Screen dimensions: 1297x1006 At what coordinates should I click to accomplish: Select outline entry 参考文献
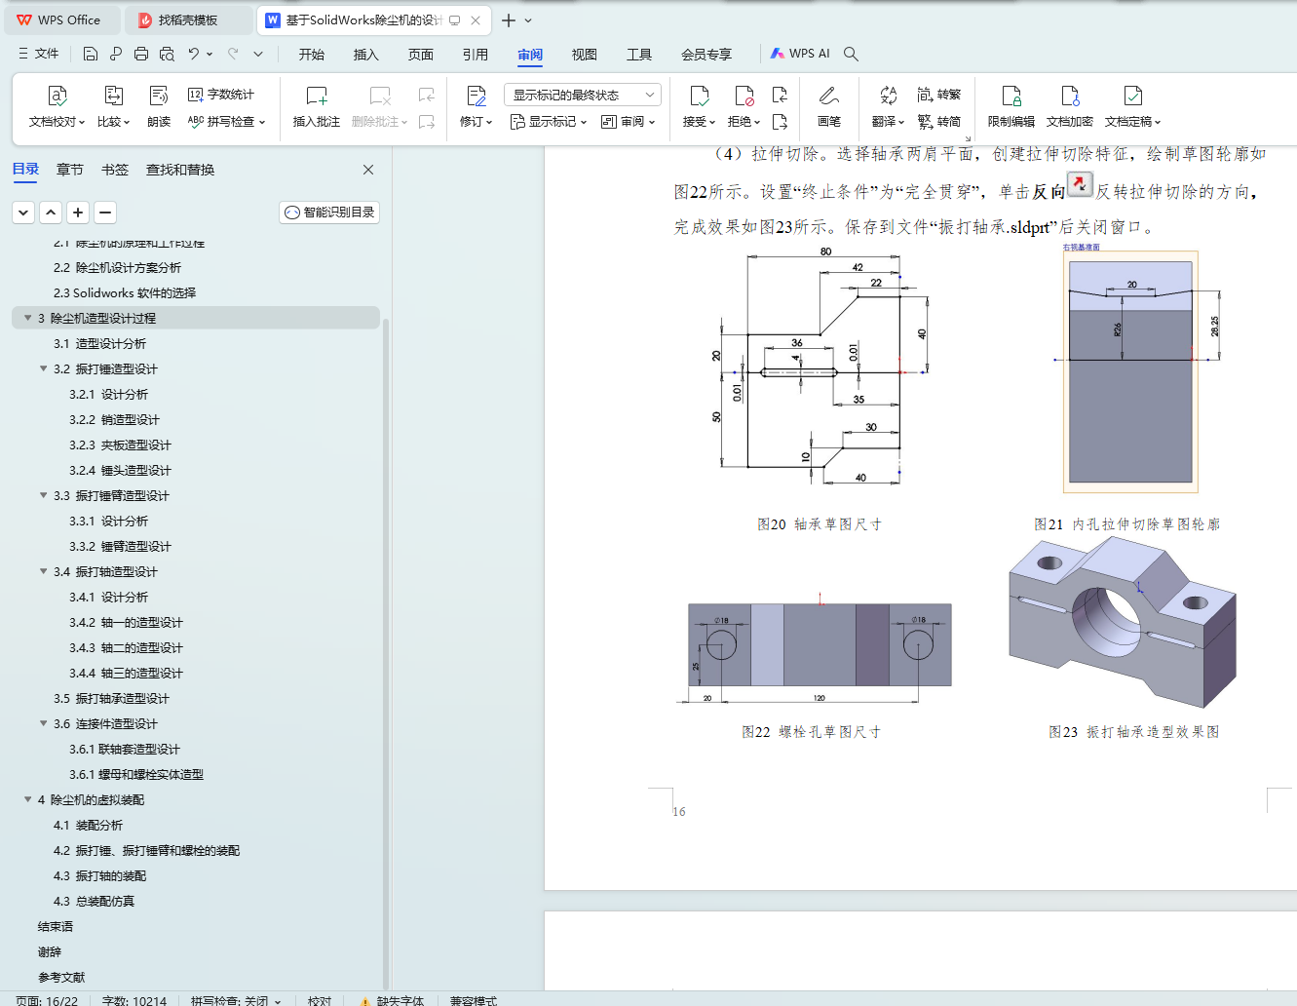(61, 977)
